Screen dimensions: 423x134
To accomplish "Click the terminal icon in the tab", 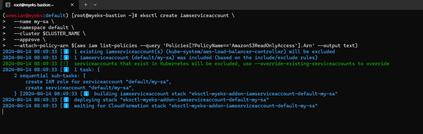I will point(8,5).
